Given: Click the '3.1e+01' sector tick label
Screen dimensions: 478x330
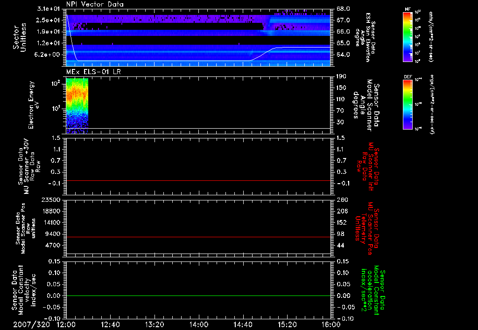Looking at the screenshot, I should point(49,8).
